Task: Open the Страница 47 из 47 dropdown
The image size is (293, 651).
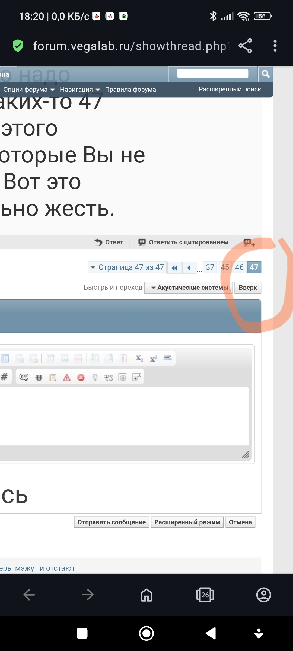Action: pyautogui.click(x=127, y=267)
